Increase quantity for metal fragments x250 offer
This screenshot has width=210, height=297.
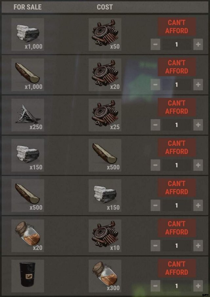198,125
